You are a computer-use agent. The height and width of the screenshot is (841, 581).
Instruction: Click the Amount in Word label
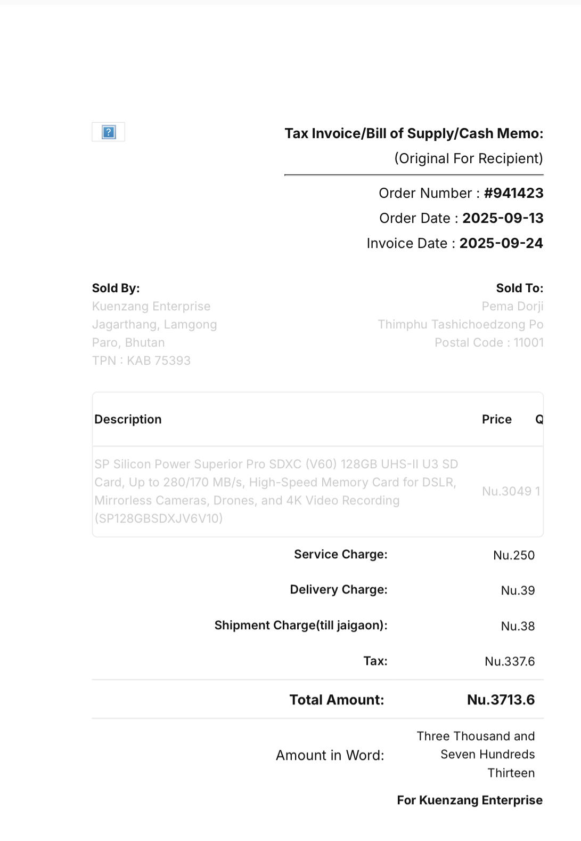click(330, 755)
